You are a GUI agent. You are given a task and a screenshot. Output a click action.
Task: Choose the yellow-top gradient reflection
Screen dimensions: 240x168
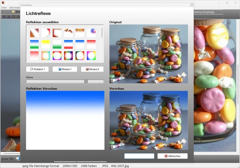click(x=45, y=44)
